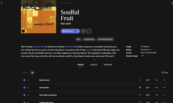Image resolution: width=173 pixels, height=103 pixels.
Task: Open the Rob Swift link in review
Action: (69, 47)
